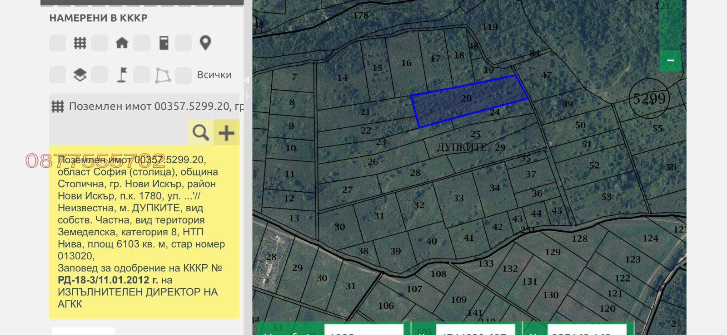The width and height of the screenshot is (727, 335).
Task: Tick the checkbox before the grid icon
Action: 58,43
